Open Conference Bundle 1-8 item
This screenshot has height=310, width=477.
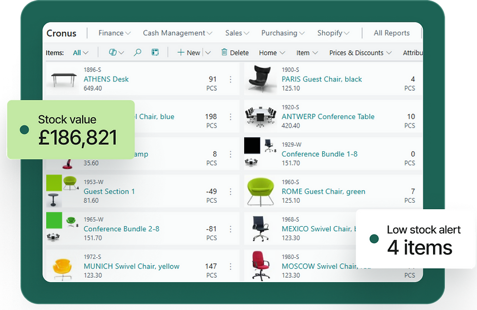tap(319, 154)
